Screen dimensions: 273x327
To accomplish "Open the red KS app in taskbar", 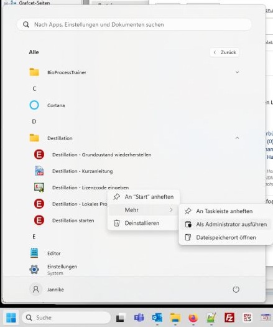I will pos(248,318).
